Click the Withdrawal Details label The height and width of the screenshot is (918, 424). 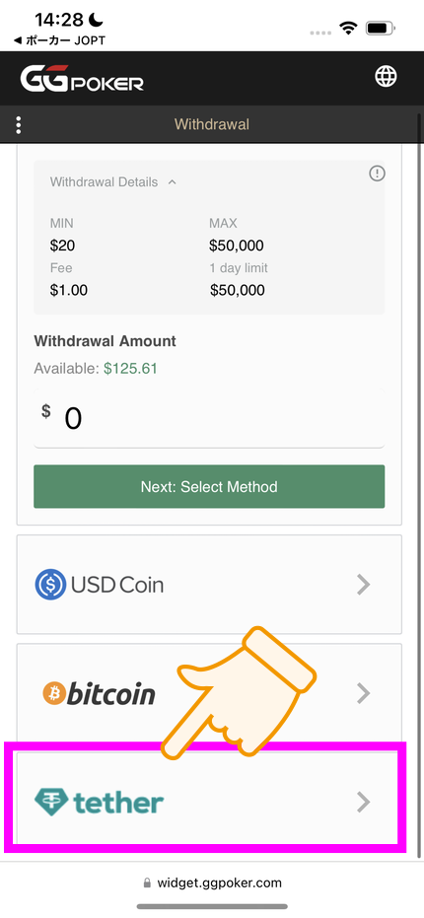(x=104, y=182)
